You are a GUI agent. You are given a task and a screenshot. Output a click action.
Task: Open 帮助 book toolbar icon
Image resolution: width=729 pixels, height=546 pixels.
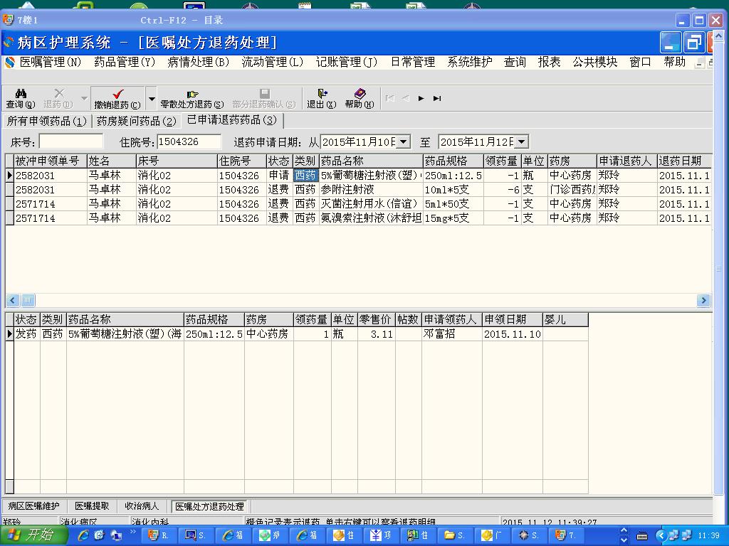(x=360, y=98)
